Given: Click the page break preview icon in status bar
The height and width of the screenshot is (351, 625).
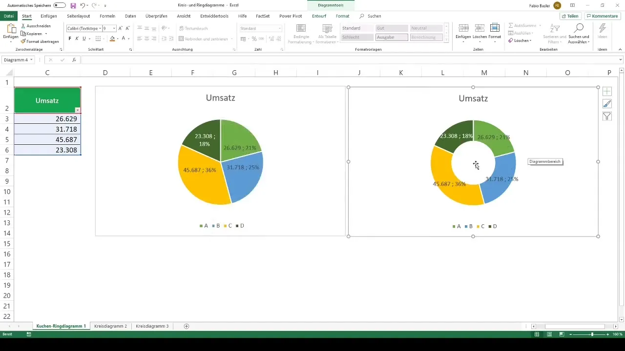Looking at the screenshot, I should point(562,334).
